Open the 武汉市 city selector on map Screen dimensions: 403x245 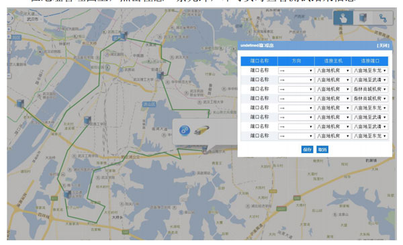coord(32,19)
